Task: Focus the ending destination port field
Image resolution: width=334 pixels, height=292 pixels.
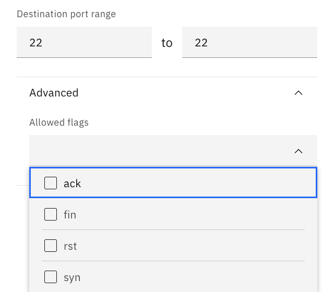Action: (x=249, y=42)
